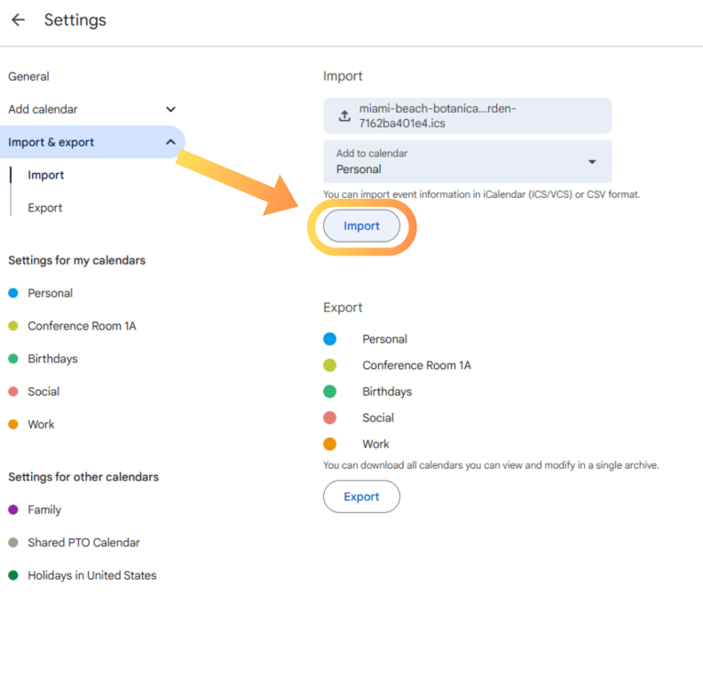This screenshot has height=673, width=703.
Task: Click the single archive download note
Action: (x=491, y=465)
